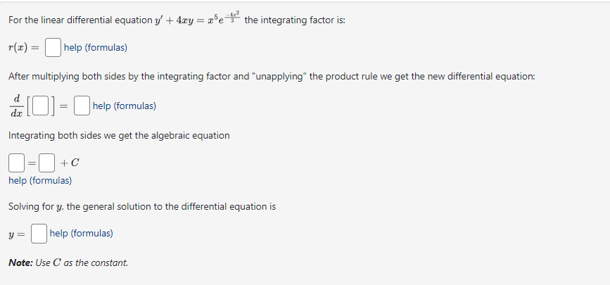This screenshot has height=285, width=610.
Task: Click the input box before + C
Action: (46, 163)
